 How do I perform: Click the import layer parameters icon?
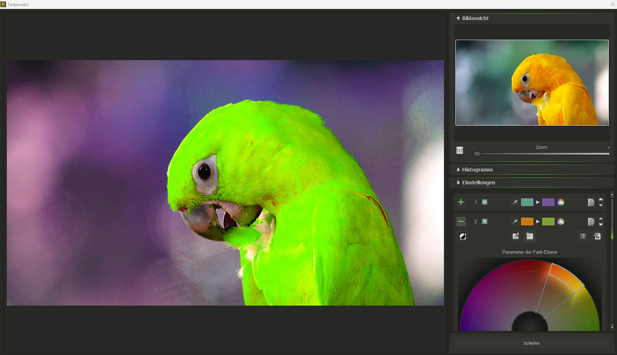(x=530, y=236)
